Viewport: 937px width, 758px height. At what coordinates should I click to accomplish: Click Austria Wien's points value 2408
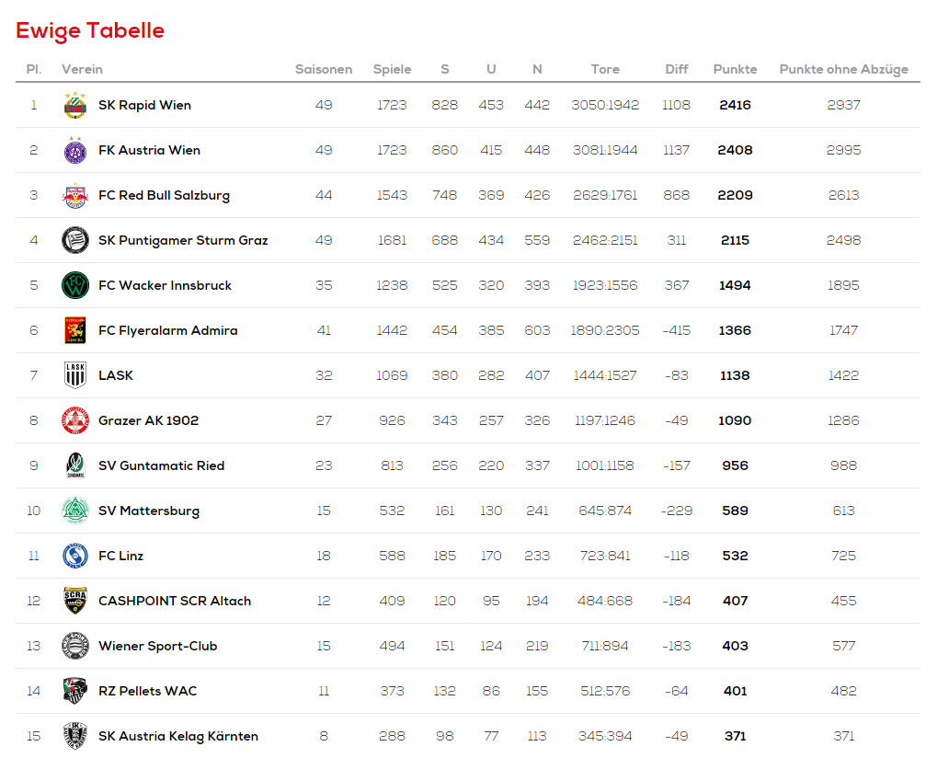[735, 150]
